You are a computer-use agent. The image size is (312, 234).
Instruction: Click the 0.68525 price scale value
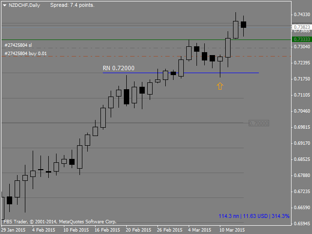tap(302, 159)
